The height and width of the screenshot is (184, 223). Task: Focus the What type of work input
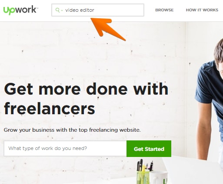click(x=65, y=148)
